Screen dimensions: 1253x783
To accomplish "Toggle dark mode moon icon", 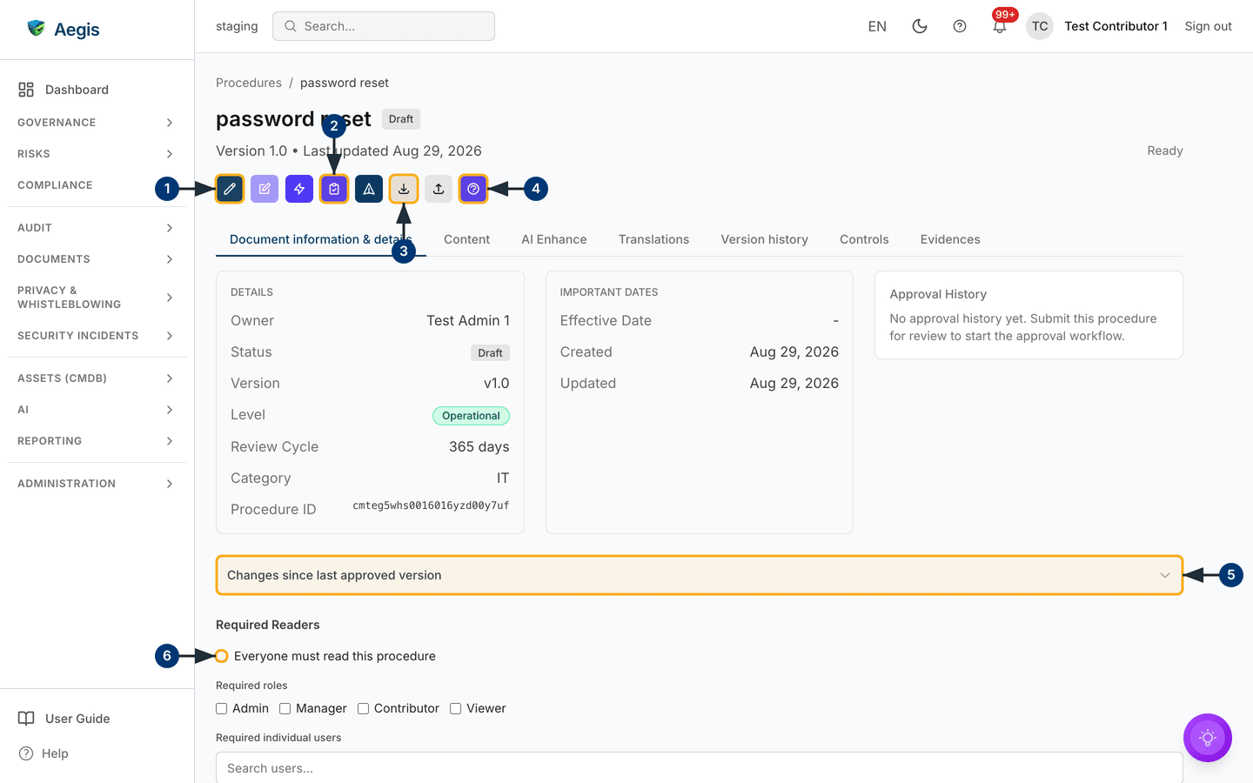I will tap(920, 26).
